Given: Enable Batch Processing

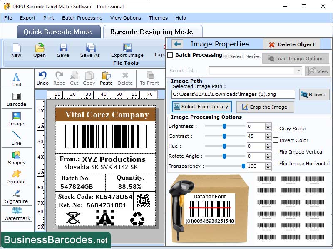Looking at the screenshot, I should [171, 55].
